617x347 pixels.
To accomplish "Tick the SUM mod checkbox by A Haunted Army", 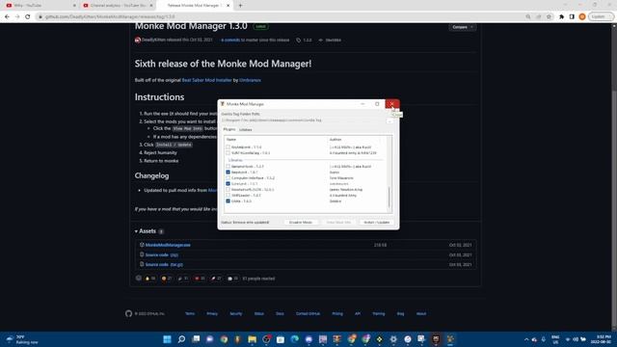I will 228,152.
